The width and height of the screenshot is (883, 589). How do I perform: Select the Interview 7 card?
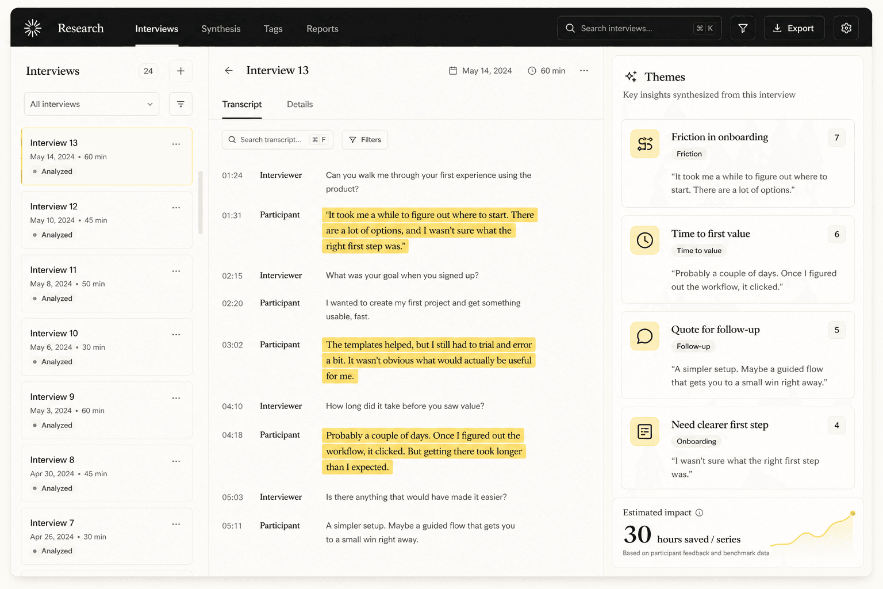tap(107, 536)
